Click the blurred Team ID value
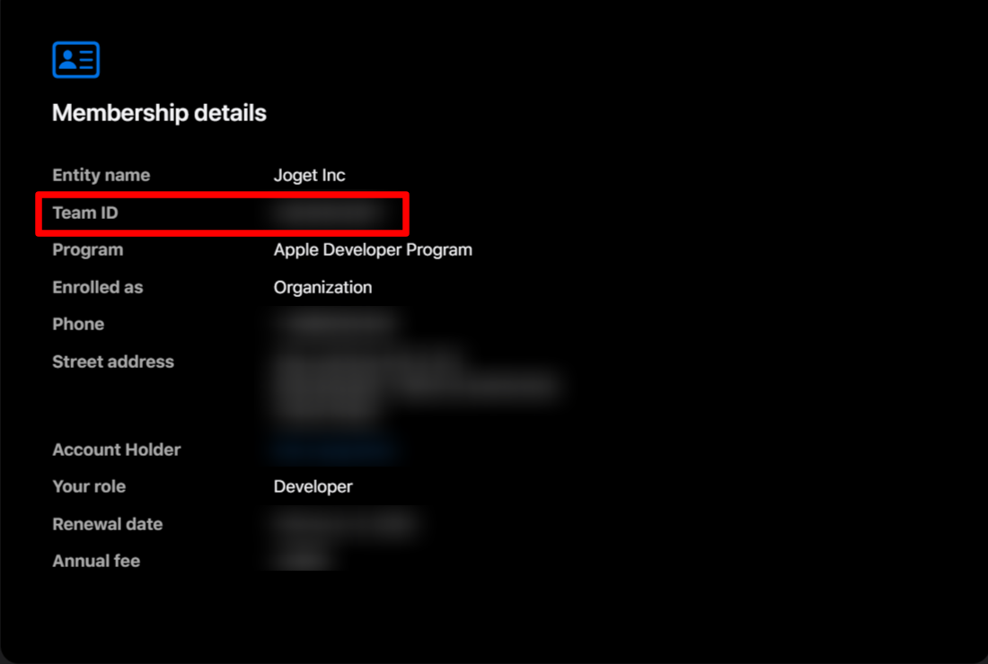This screenshot has height=664, width=988. click(328, 213)
